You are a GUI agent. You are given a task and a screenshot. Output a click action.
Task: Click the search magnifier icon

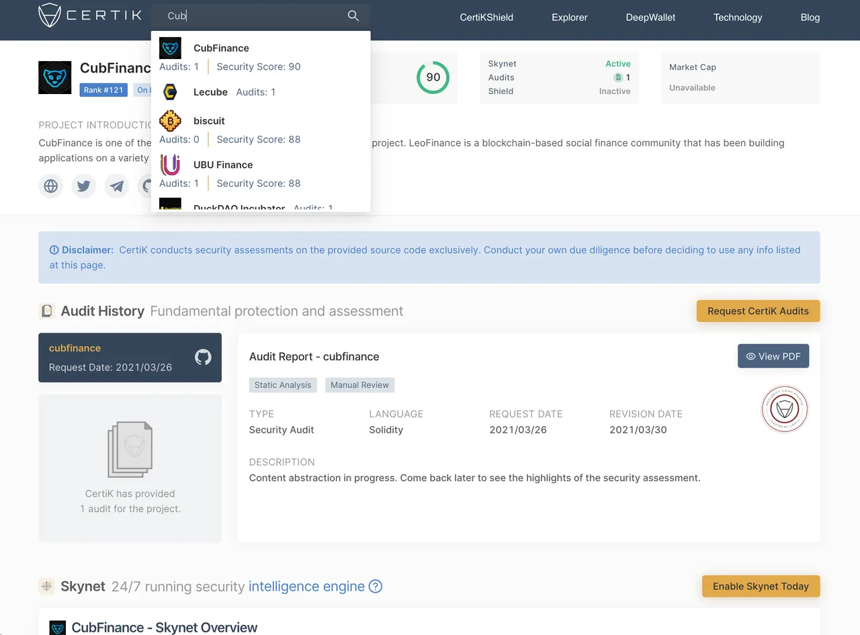click(353, 15)
